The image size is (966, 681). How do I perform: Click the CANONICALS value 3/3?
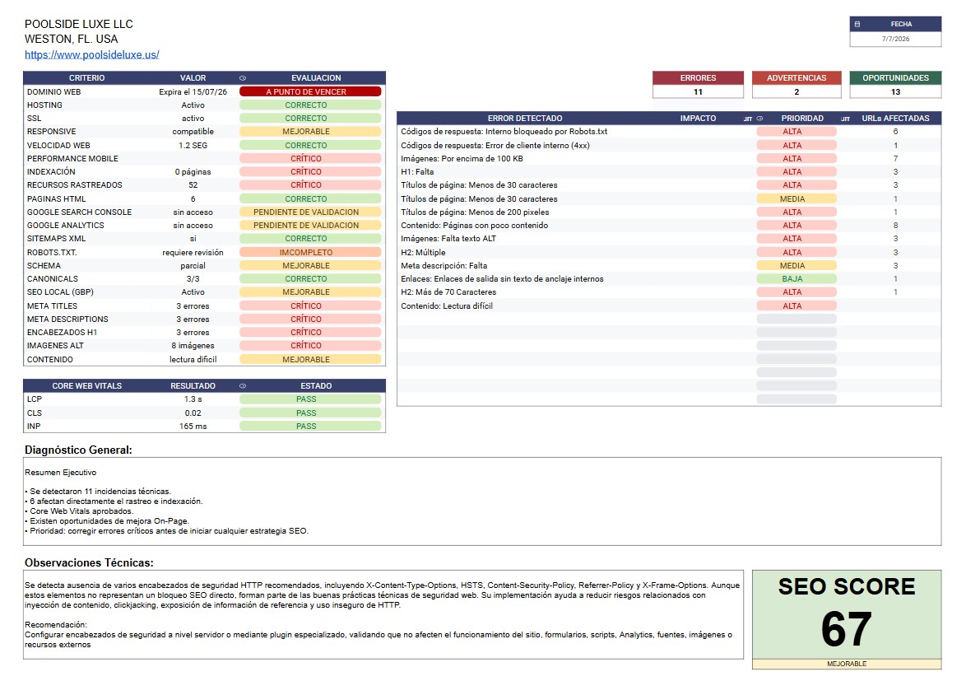coord(193,279)
